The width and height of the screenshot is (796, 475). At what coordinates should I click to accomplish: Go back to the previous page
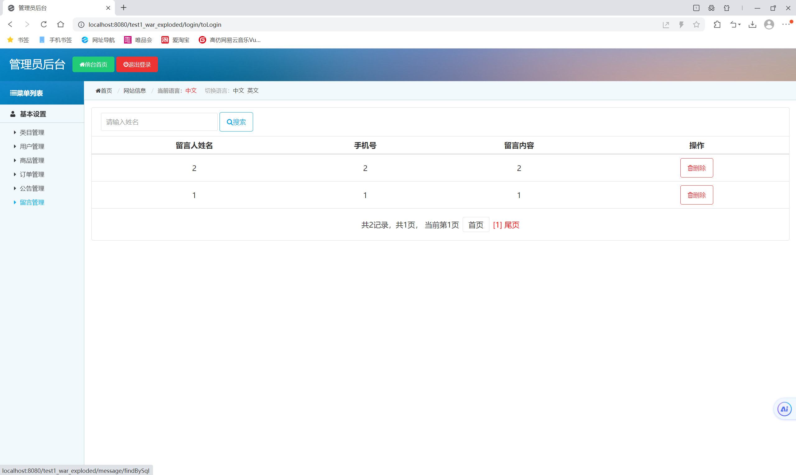pyautogui.click(x=10, y=24)
